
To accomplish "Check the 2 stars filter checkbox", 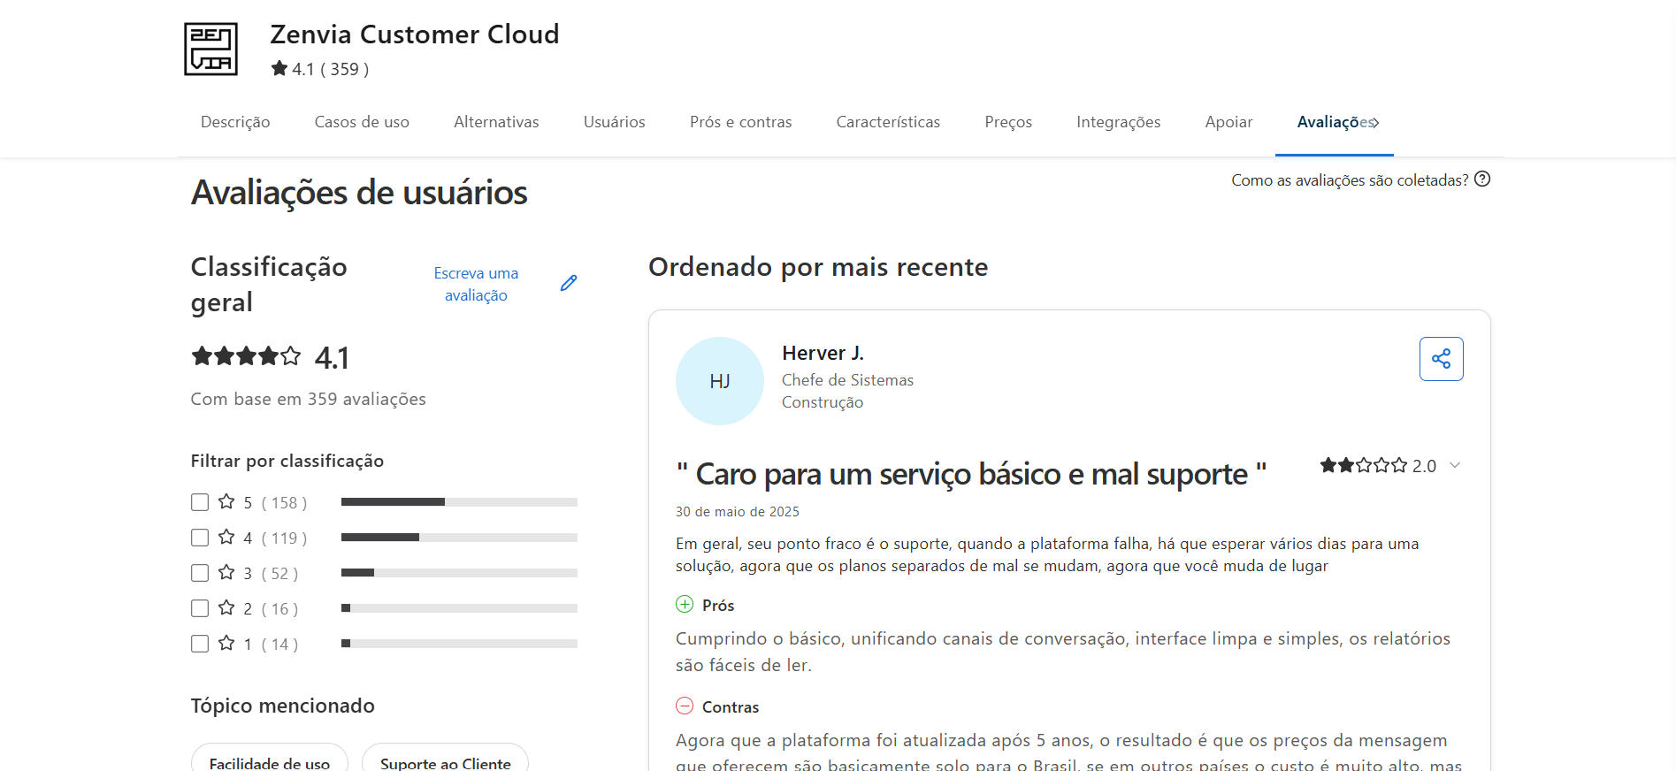I will 200,608.
